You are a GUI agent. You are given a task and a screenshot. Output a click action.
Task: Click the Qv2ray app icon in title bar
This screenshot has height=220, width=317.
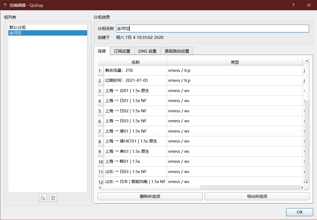pyautogui.click(x=5, y=5)
